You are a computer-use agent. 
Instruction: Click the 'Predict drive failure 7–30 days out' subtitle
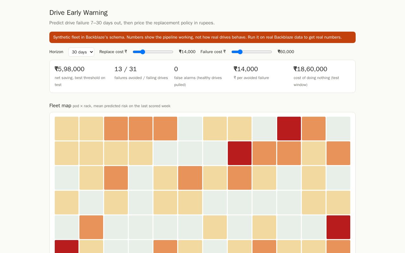coord(132,23)
